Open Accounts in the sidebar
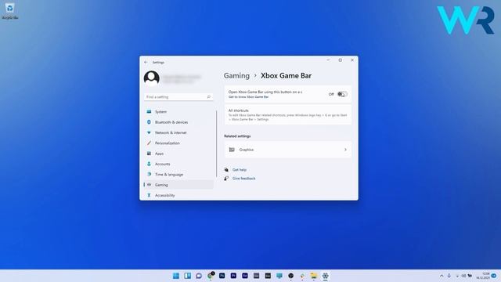This screenshot has height=282, width=501. click(178, 164)
